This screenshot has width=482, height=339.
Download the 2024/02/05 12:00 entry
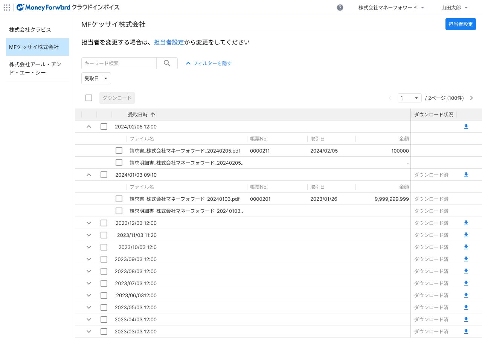466,127
